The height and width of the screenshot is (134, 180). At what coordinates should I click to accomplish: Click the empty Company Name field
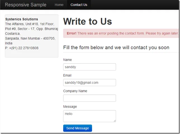(89, 98)
